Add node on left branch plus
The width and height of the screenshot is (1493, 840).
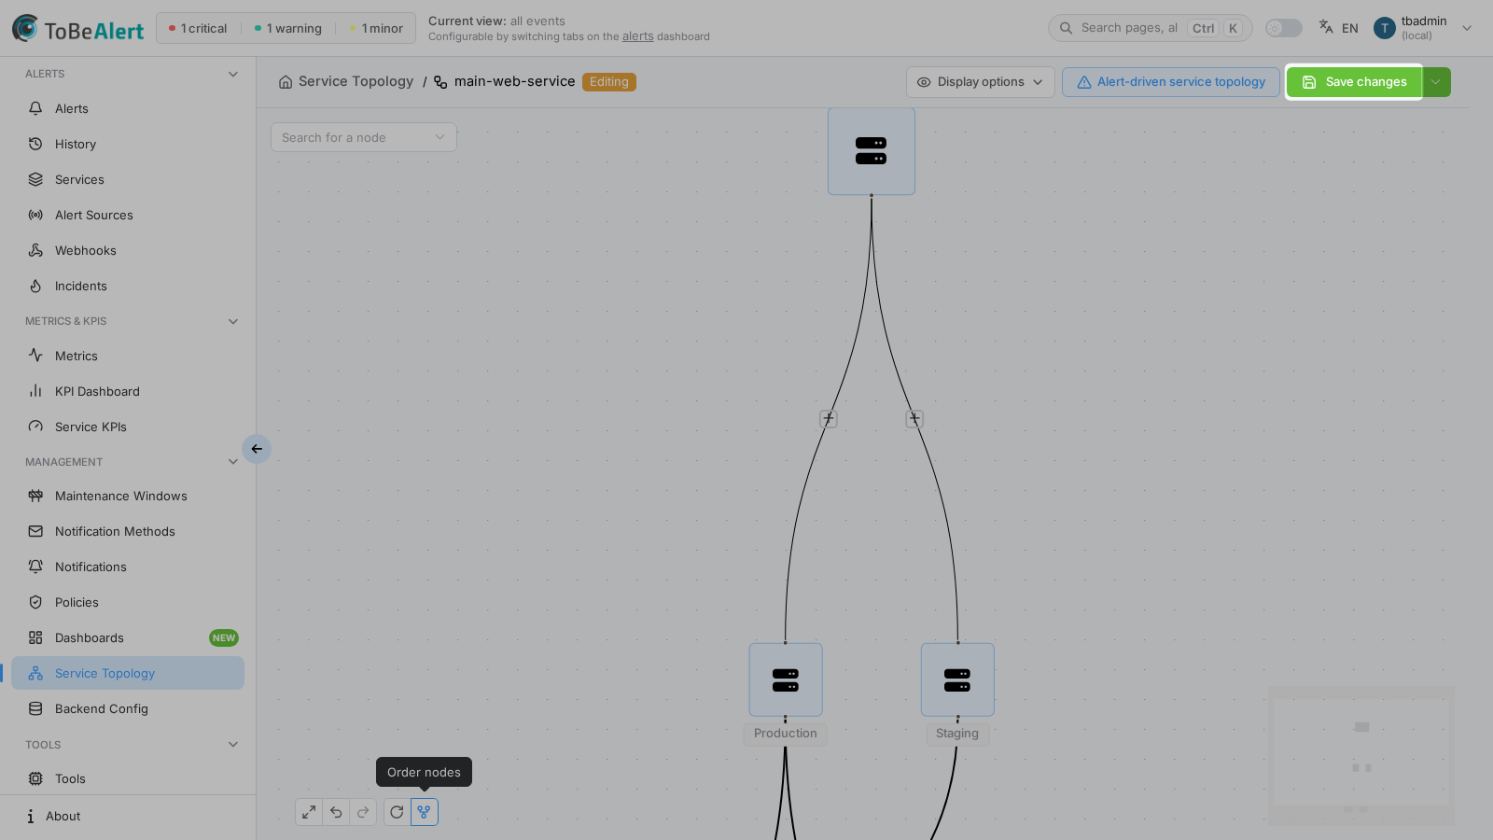coord(829,419)
